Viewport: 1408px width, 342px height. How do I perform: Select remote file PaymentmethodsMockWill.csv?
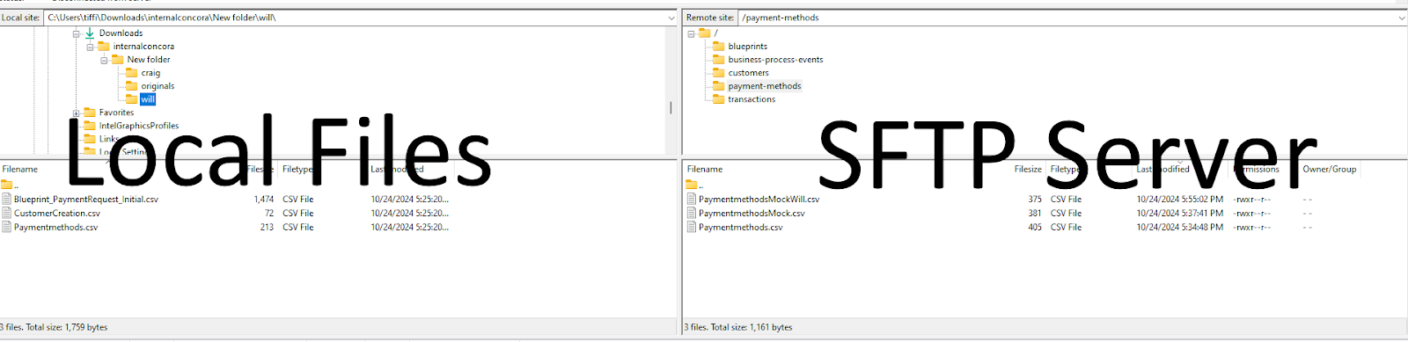(759, 200)
